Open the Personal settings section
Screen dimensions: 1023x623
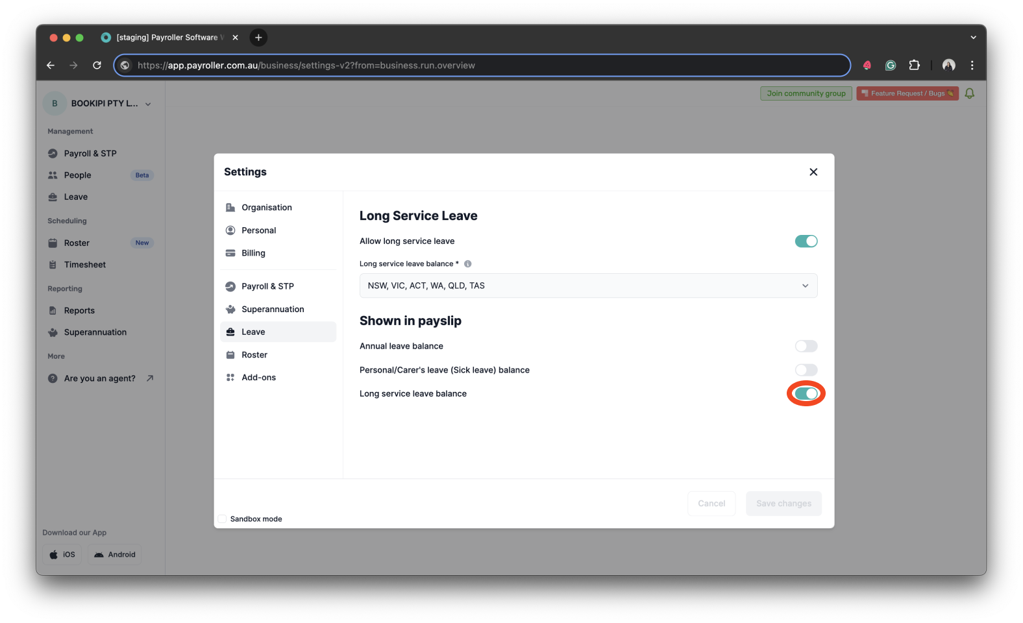(x=278, y=230)
